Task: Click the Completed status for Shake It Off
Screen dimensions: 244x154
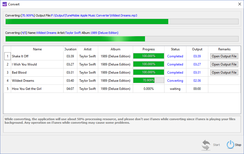Action: tap(175, 56)
